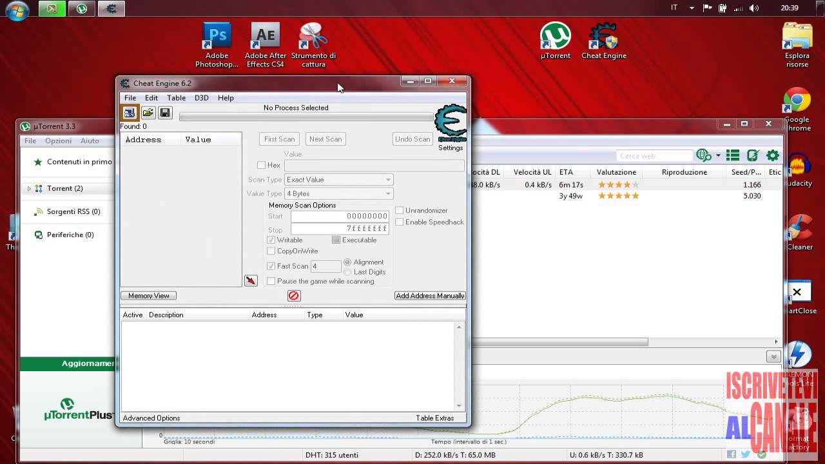Click the red circle clear-list icon
This screenshot has height=464, width=825.
(294, 295)
